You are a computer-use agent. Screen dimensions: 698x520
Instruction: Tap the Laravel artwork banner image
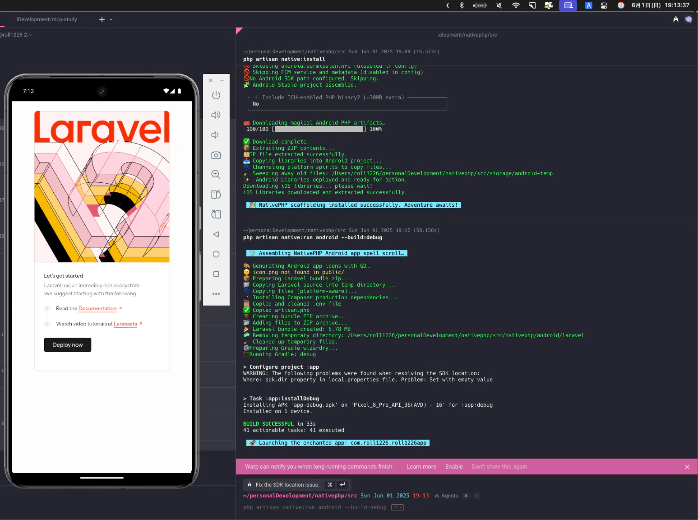[x=102, y=186]
